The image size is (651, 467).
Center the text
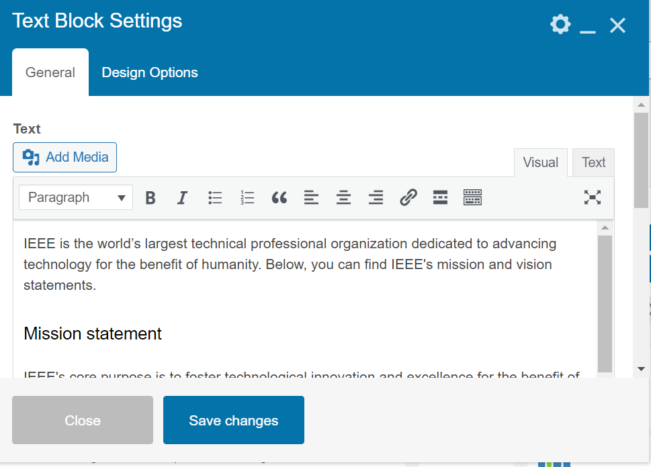[343, 197]
